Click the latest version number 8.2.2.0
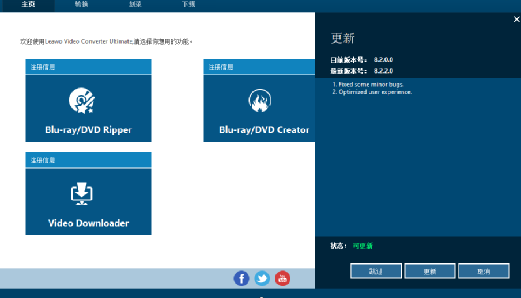The image size is (521, 298). tap(383, 71)
